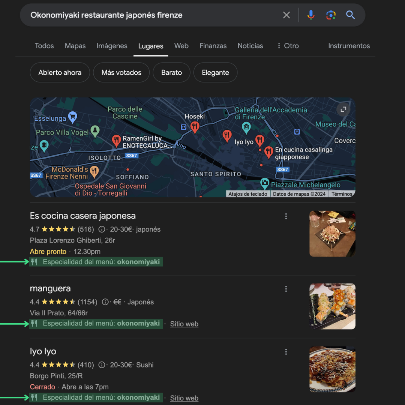Toggle the 'Barato' filter chip

coord(171,73)
